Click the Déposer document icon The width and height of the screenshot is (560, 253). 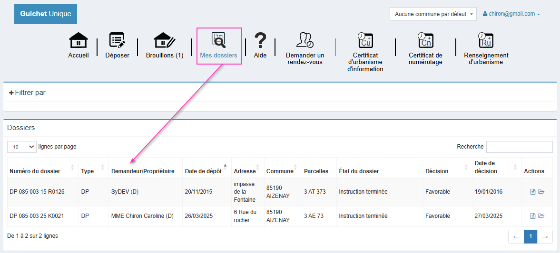117,41
